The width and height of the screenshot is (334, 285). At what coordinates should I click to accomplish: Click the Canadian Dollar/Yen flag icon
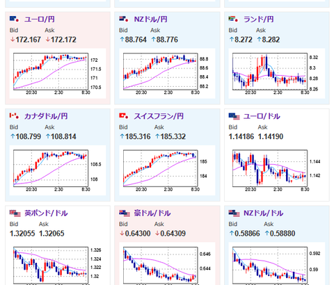14,116
